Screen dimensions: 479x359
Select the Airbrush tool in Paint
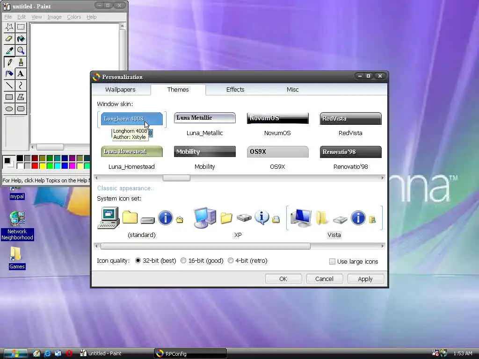pyautogui.click(x=9, y=73)
